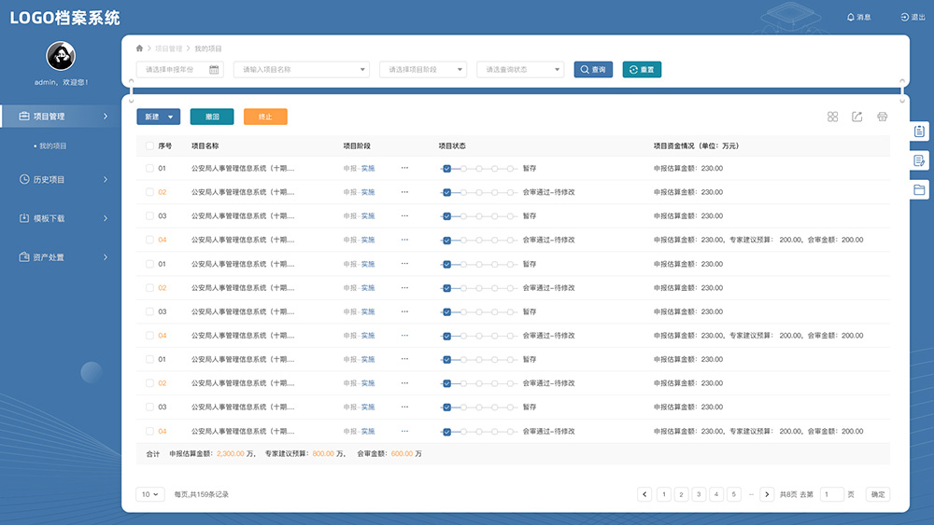Click the status progress bar in the bottom row
The width and height of the screenshot is (934, 525).
[478, 432]
